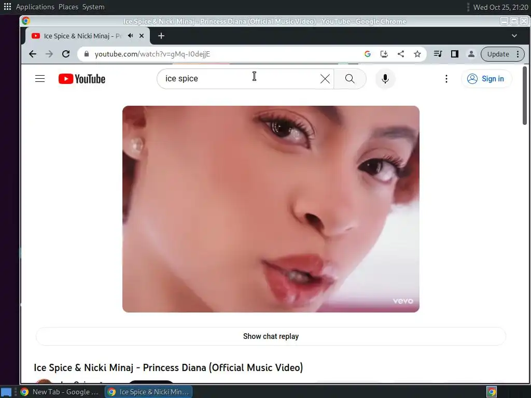The height and width of the screenshot is (398, 531).
Task: Show chat replay
Action: pos(271,336)
